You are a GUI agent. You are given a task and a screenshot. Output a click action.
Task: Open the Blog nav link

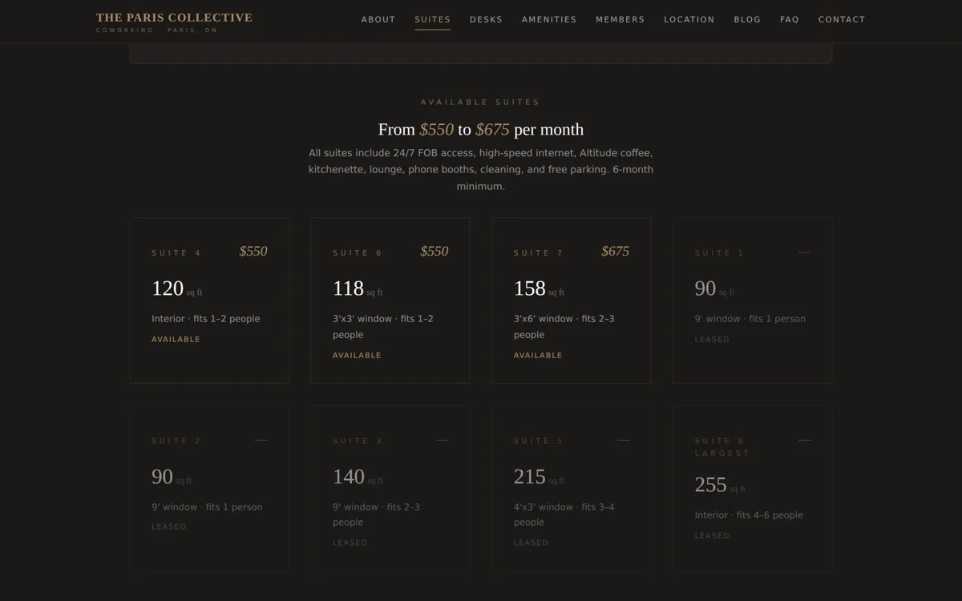tap(747, 19)
